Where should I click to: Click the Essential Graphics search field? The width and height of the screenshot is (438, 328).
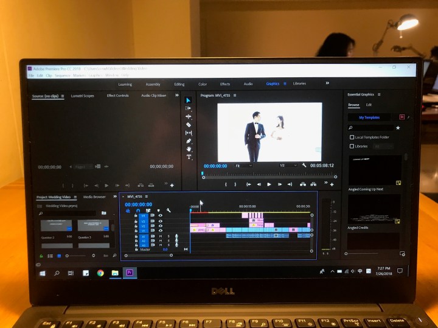pyautogui.click(x=371, y=128)
